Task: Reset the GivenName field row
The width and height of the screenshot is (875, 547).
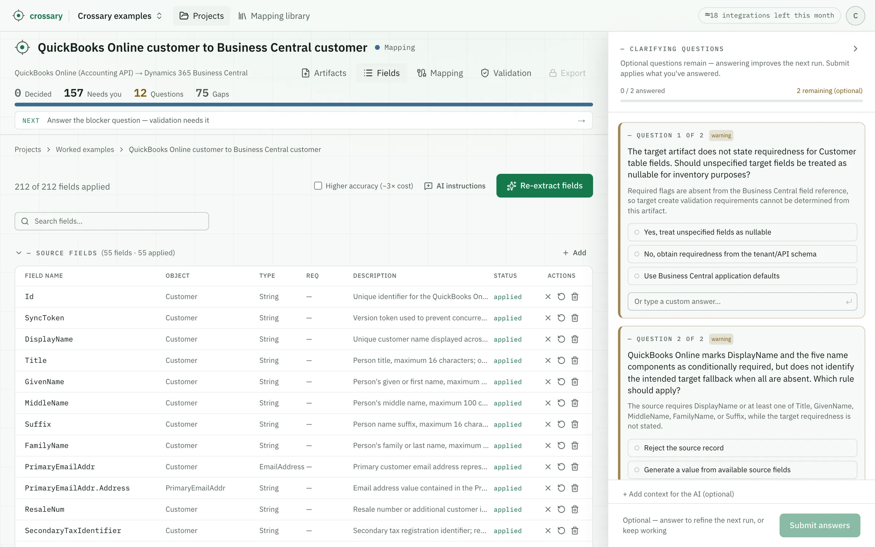Action: click(x=561, y=382)
